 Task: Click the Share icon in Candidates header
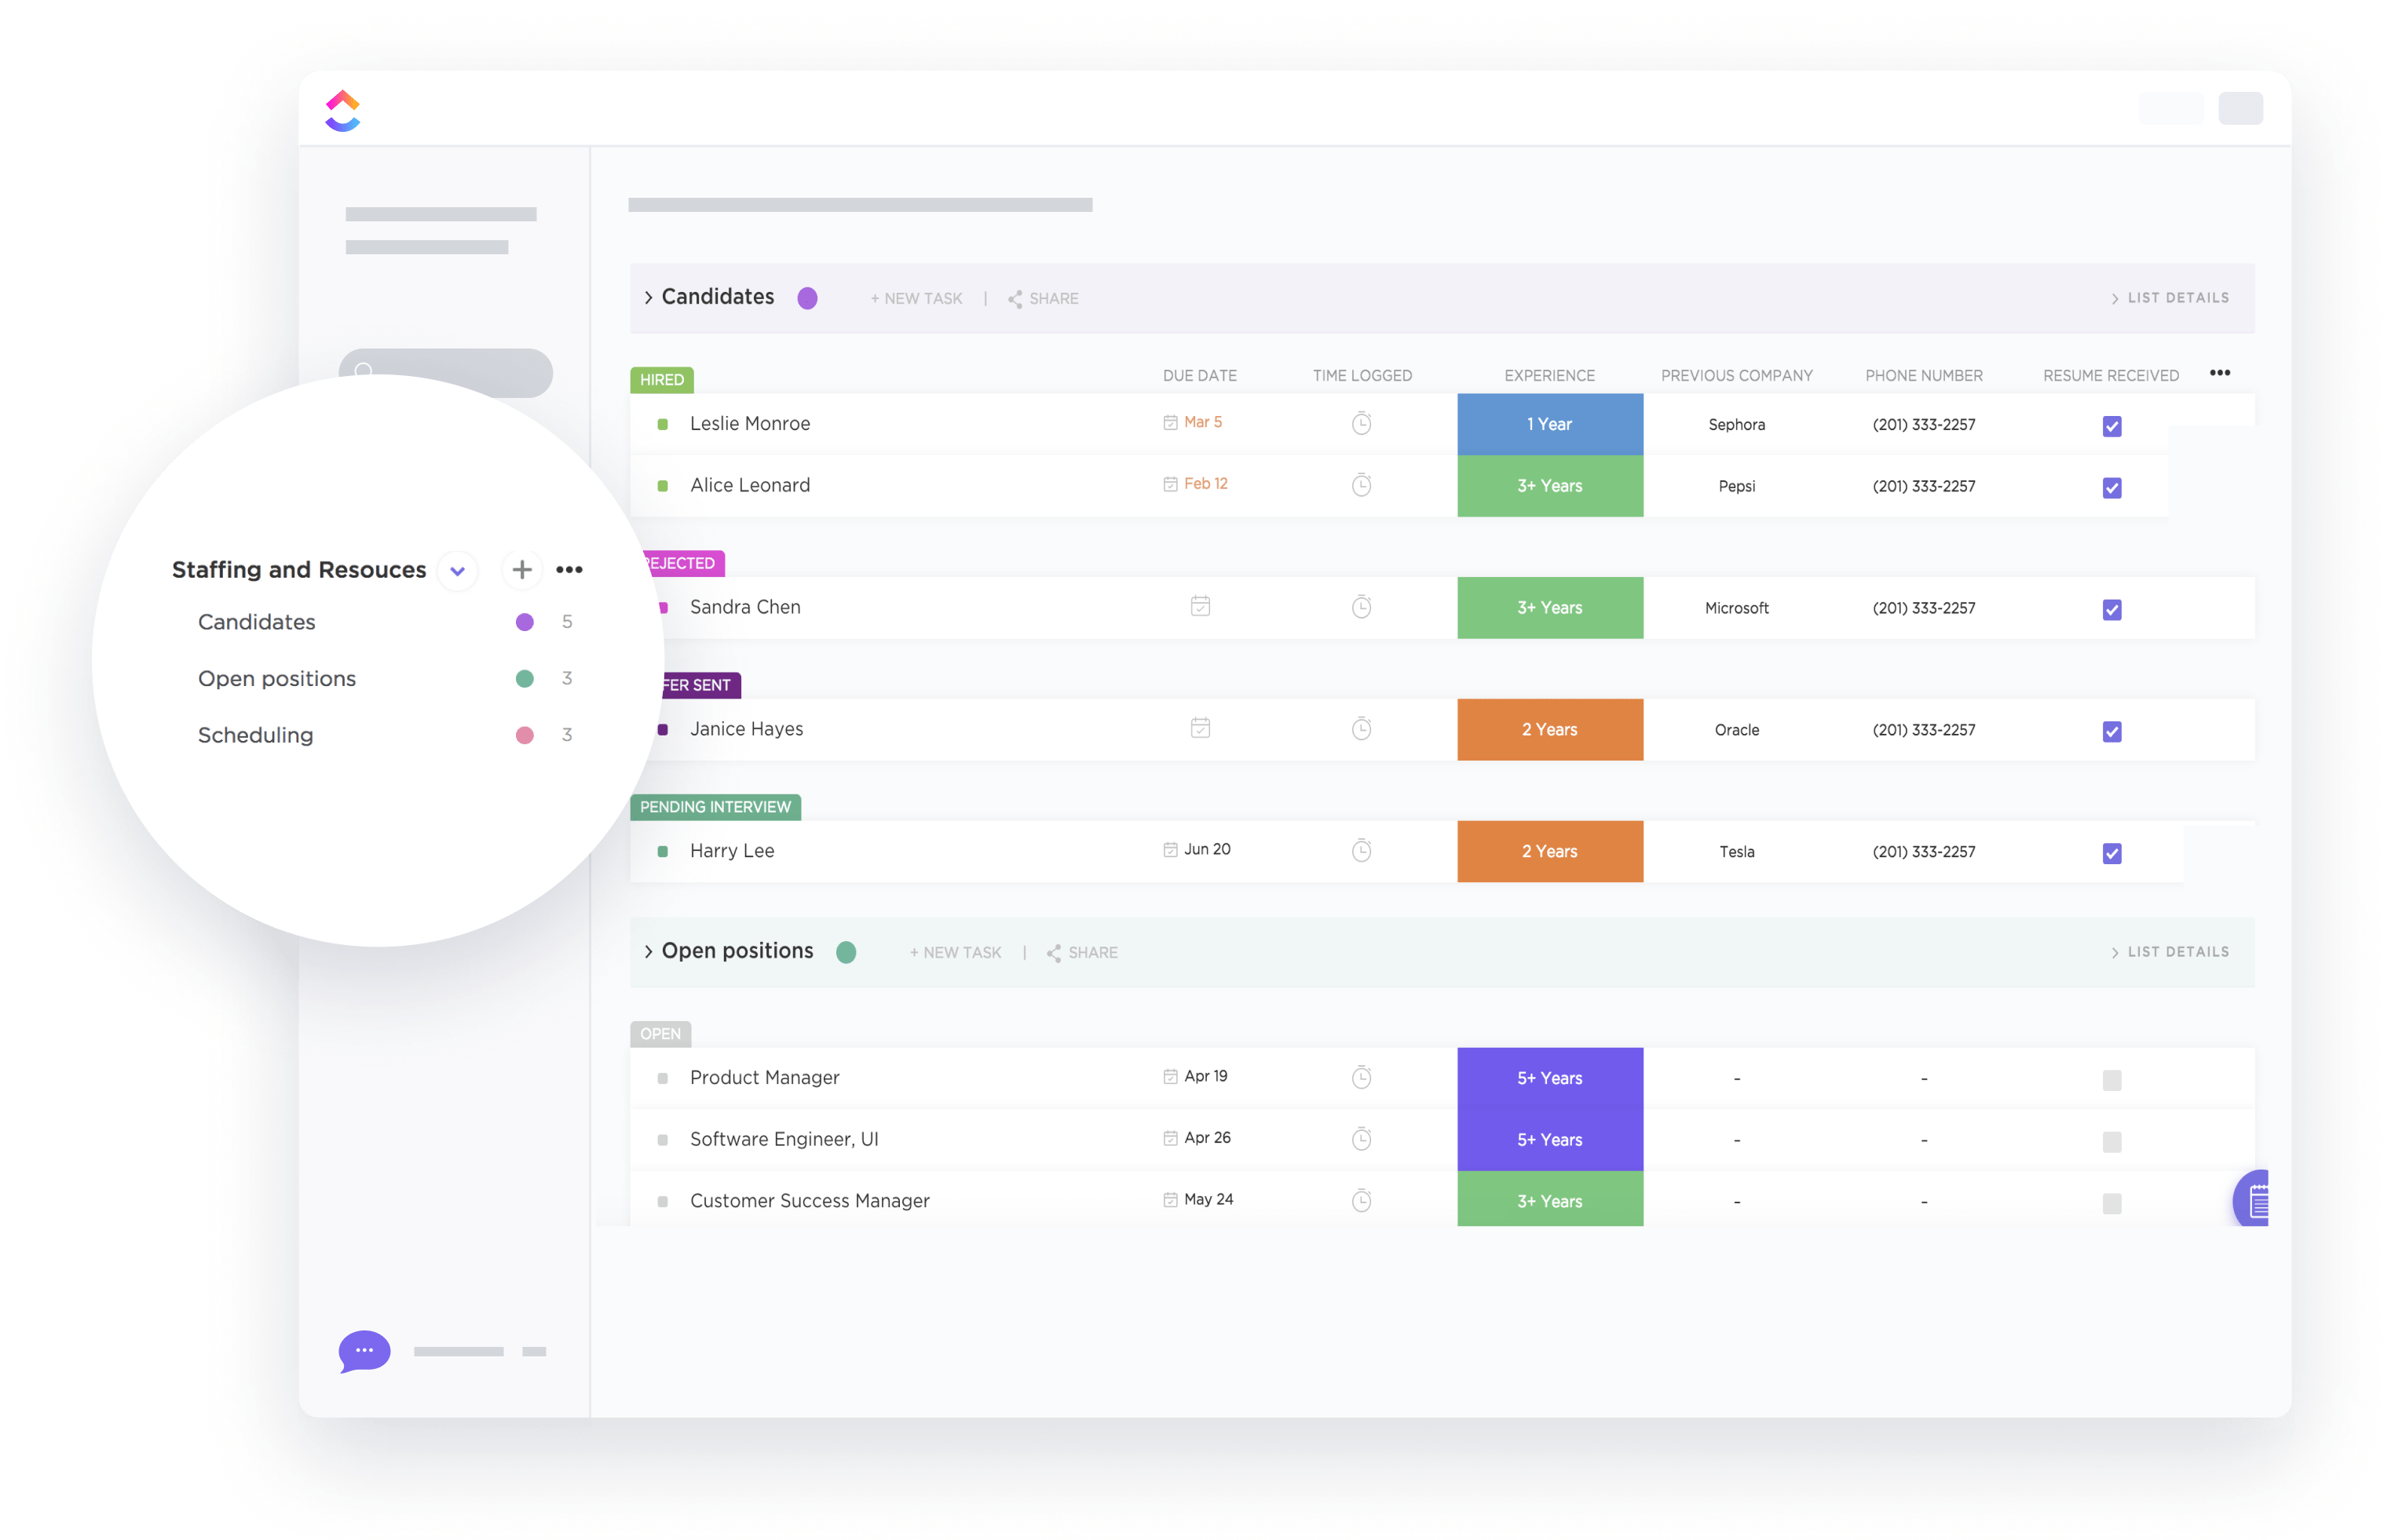(x=1015, y=299)
